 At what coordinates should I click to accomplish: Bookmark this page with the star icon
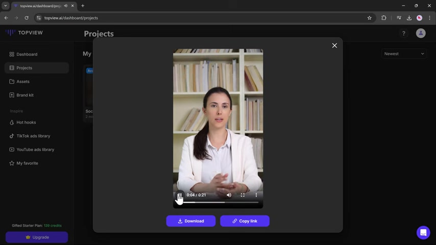coord(369,18)
